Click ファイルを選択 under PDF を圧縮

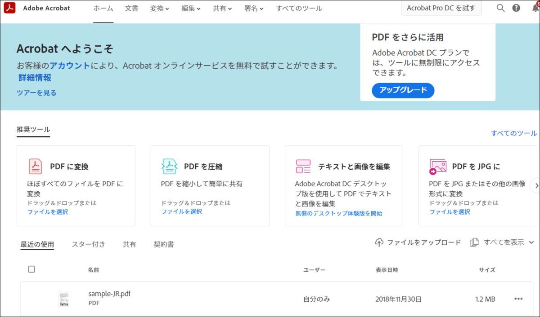(x=182, y=212)
